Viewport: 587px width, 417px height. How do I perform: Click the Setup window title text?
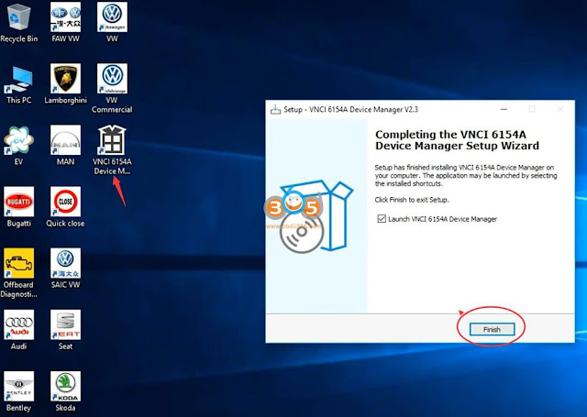pos(350,110)
